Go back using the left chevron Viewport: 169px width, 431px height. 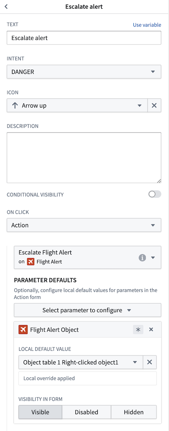[6, 7]
